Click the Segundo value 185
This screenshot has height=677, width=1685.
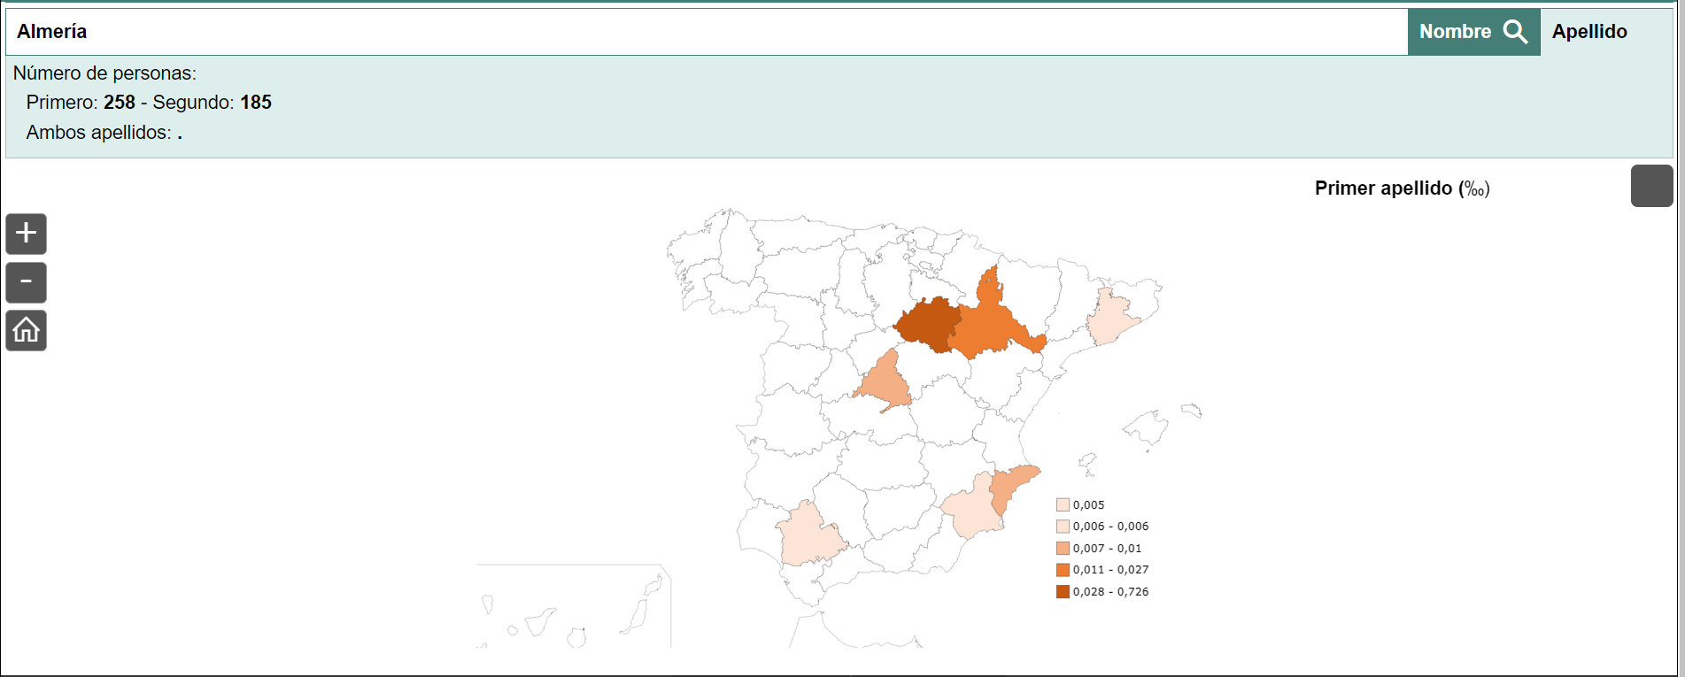tap(256, 103)
